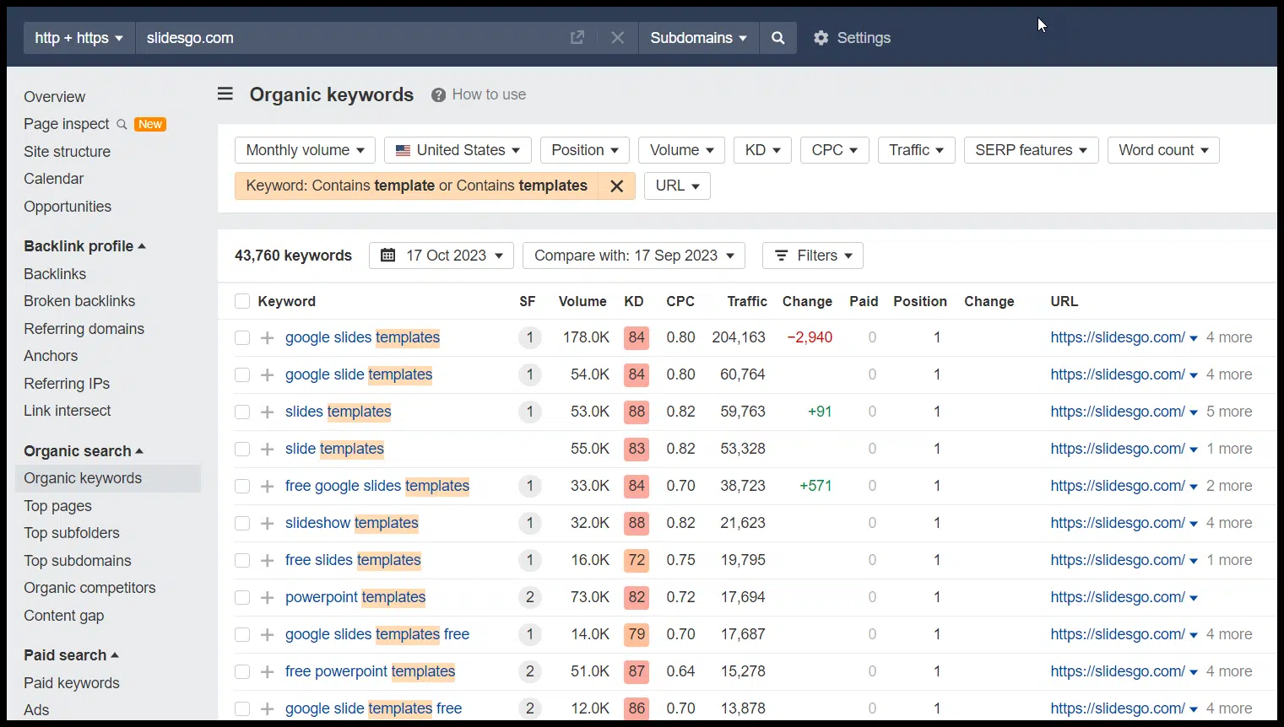Expand plus icon for google slide templates row
The image size is (1284, 727).
pyautogui.click(x=267, y=374)
